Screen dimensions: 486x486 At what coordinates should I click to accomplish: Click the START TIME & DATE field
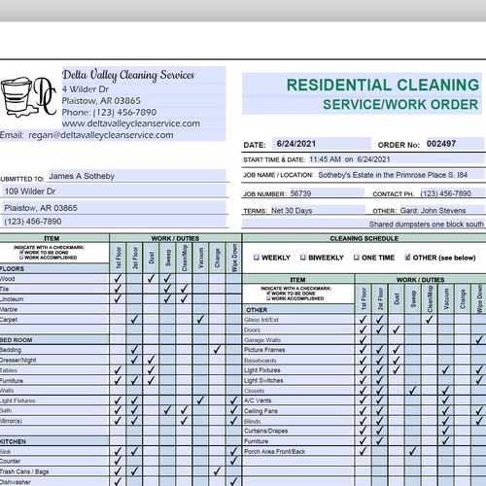(x=397, y=159)
